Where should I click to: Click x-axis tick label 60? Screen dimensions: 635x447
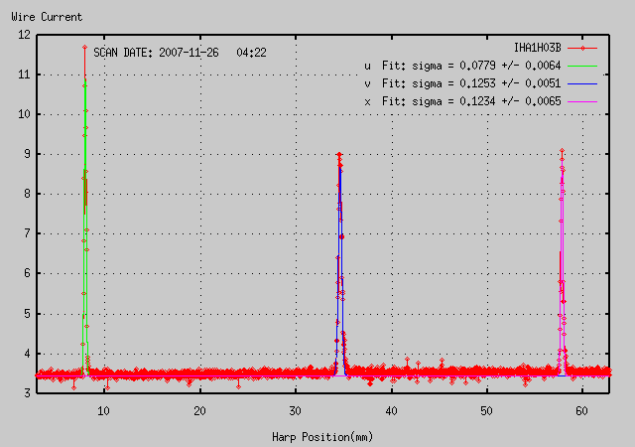582,411
